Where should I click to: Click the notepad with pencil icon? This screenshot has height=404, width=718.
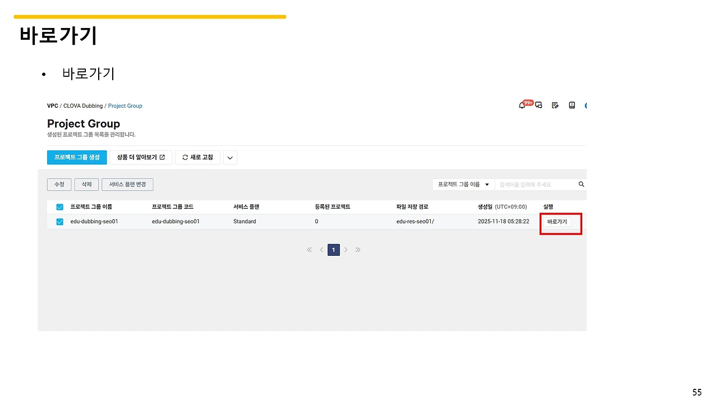555,105
